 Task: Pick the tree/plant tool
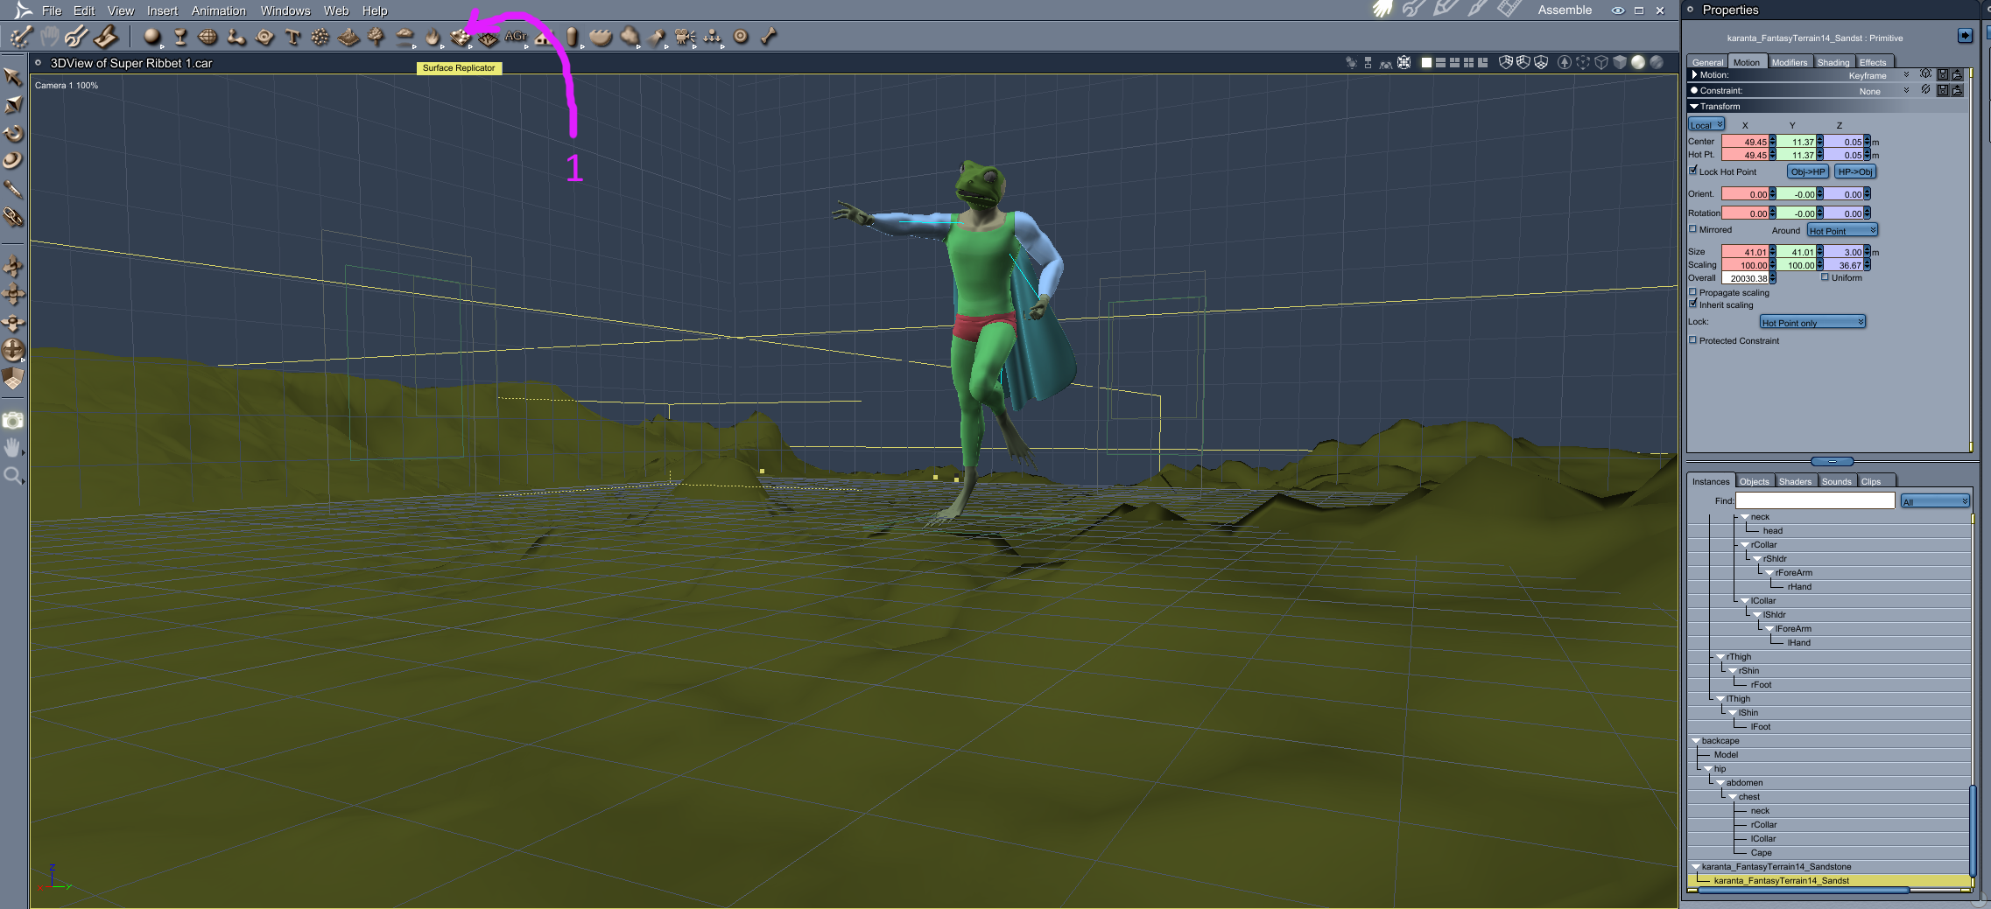click(376, 37)
